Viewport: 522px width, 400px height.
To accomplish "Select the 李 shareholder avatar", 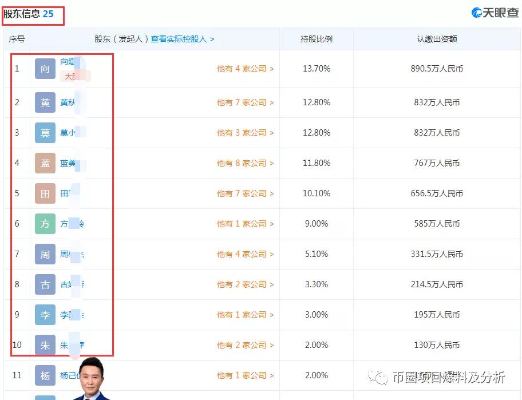I will (x=45, y=315).
